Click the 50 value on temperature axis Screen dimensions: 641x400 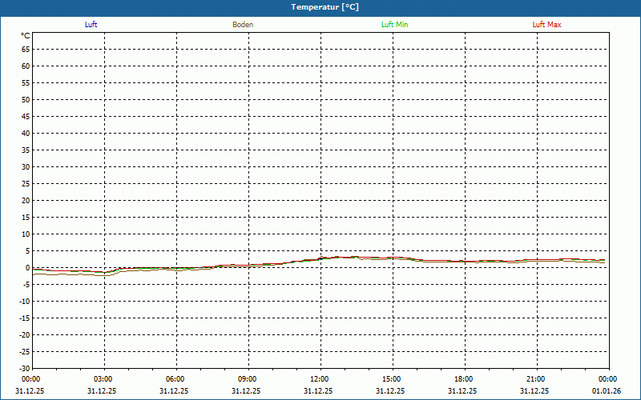(26, 99)
